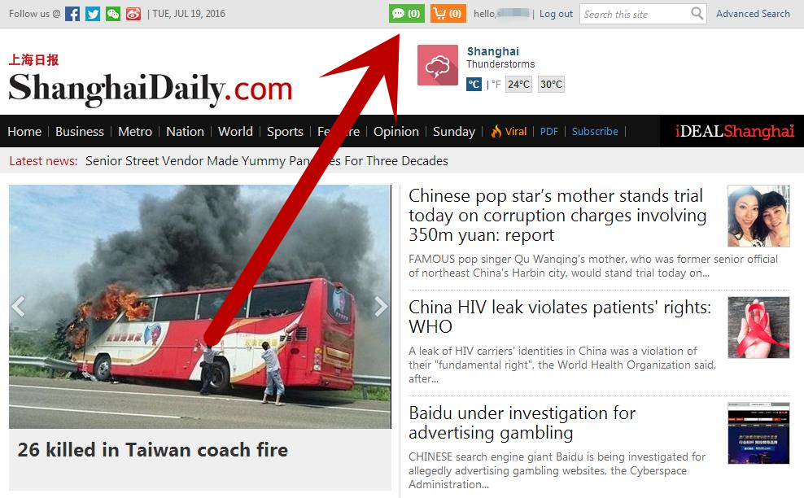Show the previous slideshow image
The width and height of the screenshot is (804, 498).
tap(19, 306)
